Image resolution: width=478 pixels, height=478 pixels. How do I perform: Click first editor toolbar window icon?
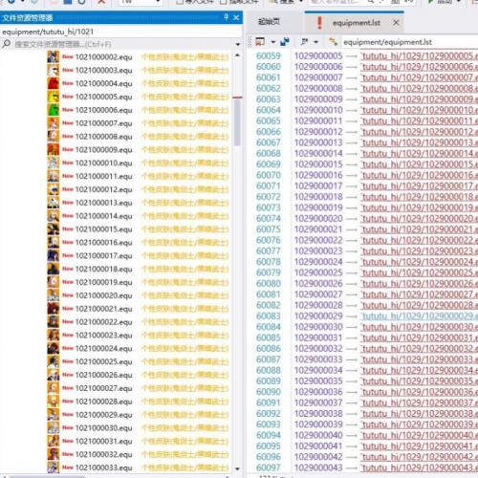click(260, 42)
